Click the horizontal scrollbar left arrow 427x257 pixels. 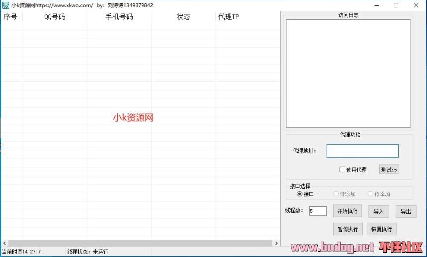pyautogui.click(x=4, y=243)
